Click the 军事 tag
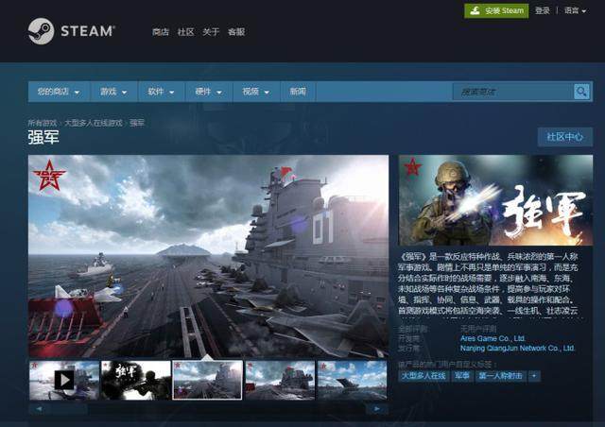This screenshot has height=427, width=605. tap(462, 376)
